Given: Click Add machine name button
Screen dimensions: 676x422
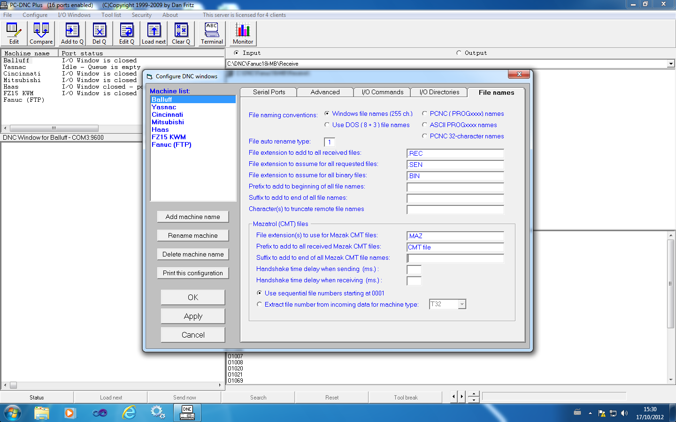Looking at the screenshot, I should tap(193, 217).
